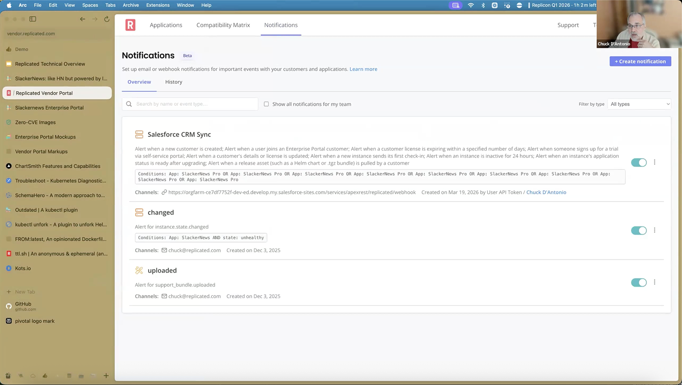Go forward with the right arrow
Viewport: 682px width, 385px height.
pos(95,19)
